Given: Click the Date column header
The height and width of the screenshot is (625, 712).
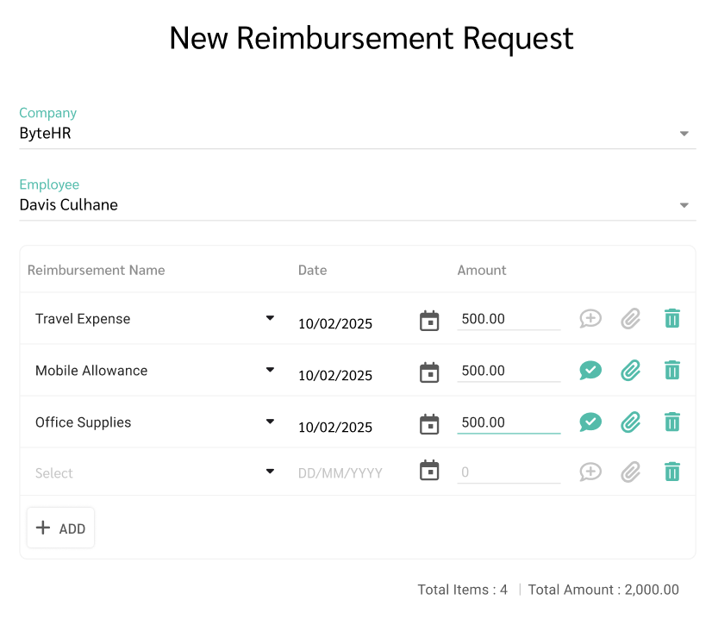Looking at the screenshot, I should tap(312, 270).
